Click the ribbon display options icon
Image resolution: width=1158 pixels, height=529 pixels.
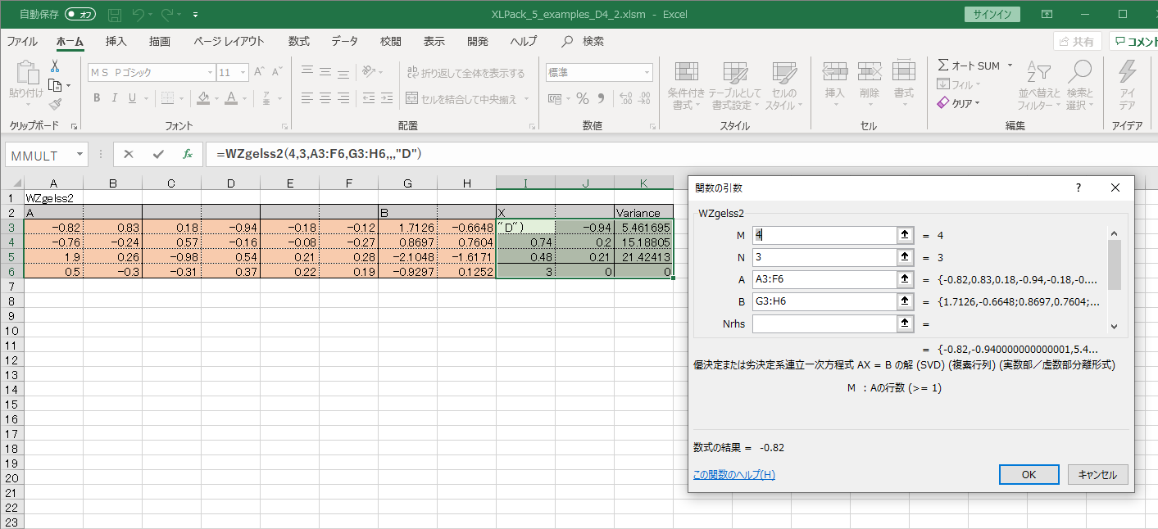[1047, 14]
